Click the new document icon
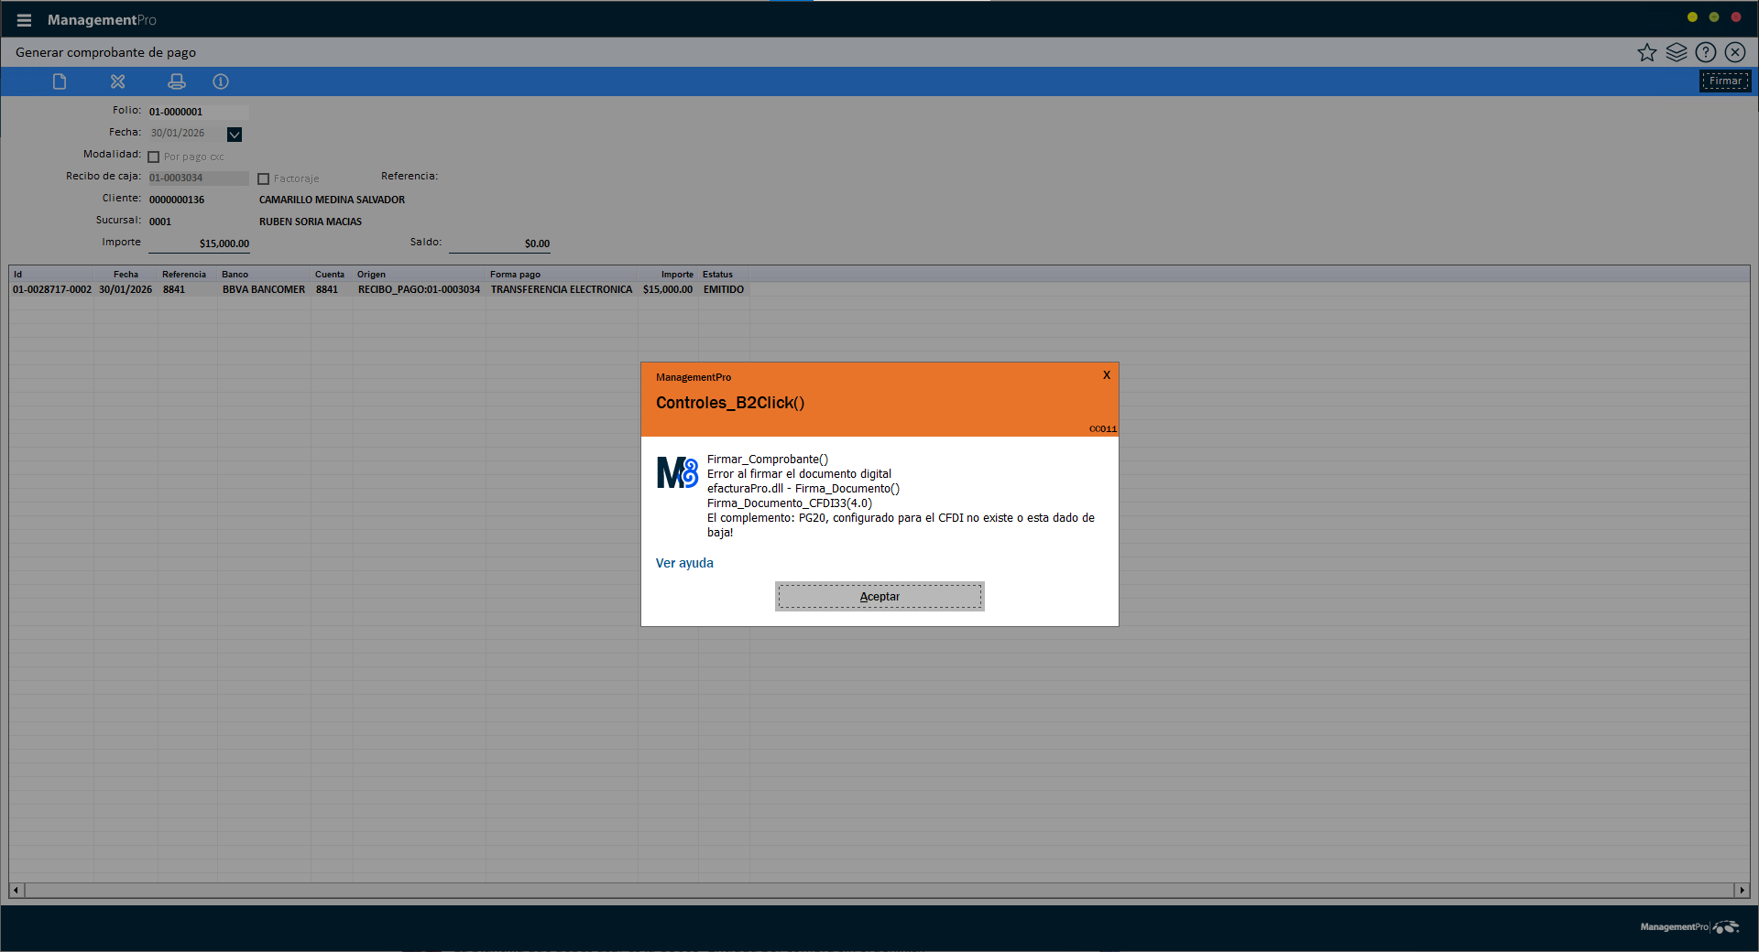Image resolution: width=1759 pixels, height=952 pixels. pyautogui.click(x=60, y=81)
